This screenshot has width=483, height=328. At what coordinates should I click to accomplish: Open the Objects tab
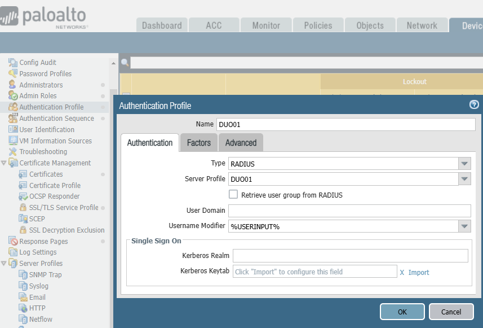pyautogui.click(x=370, y=25)
